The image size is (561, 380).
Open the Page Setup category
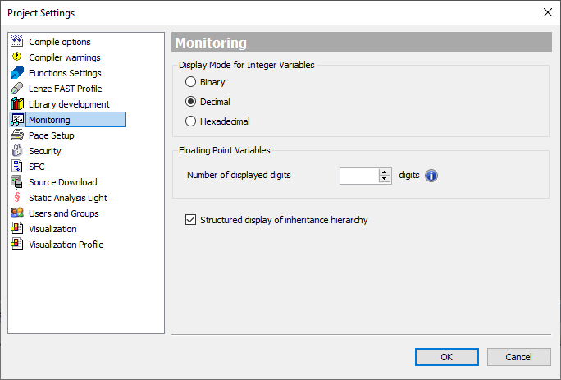click(52, 135)
